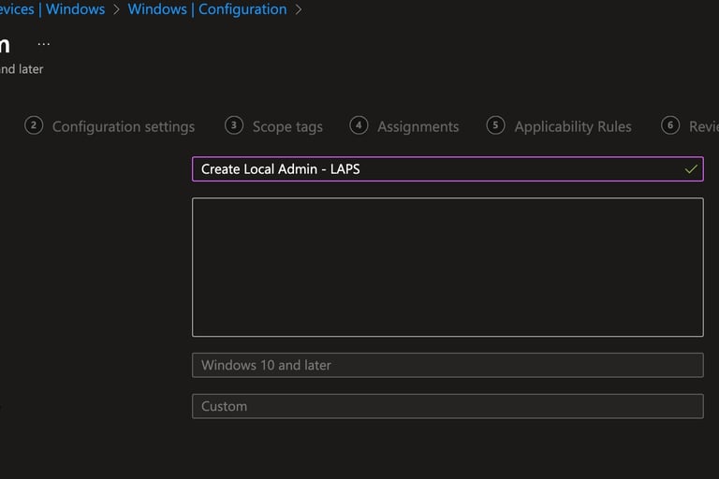Click the step 4 circle icon
The height and width of the screenshot is (479, 719).
pos(359,125)
